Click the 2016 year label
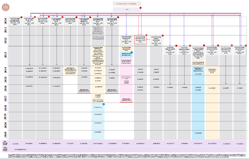 5,88
